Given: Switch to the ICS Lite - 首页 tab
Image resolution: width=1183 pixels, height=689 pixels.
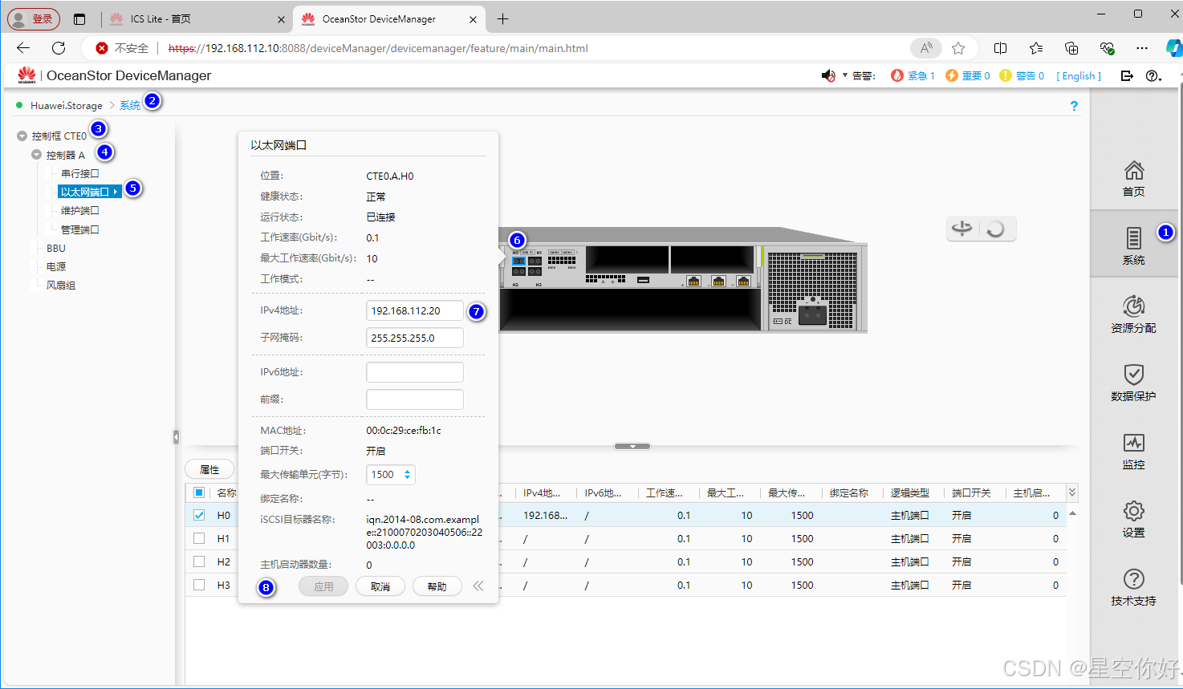Looking at the screenshot, I should pos(197,18).
